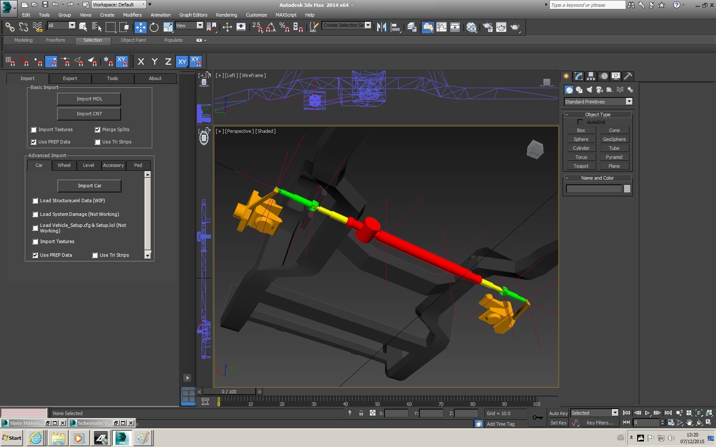Enable Import Textures in Basic Import
Viewport: 716px width, 447px height.
tap(34, 130)
